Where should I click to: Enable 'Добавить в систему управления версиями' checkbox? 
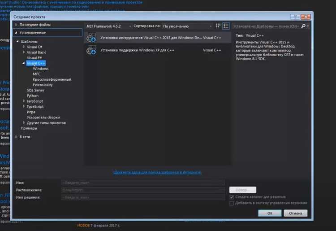232,203
